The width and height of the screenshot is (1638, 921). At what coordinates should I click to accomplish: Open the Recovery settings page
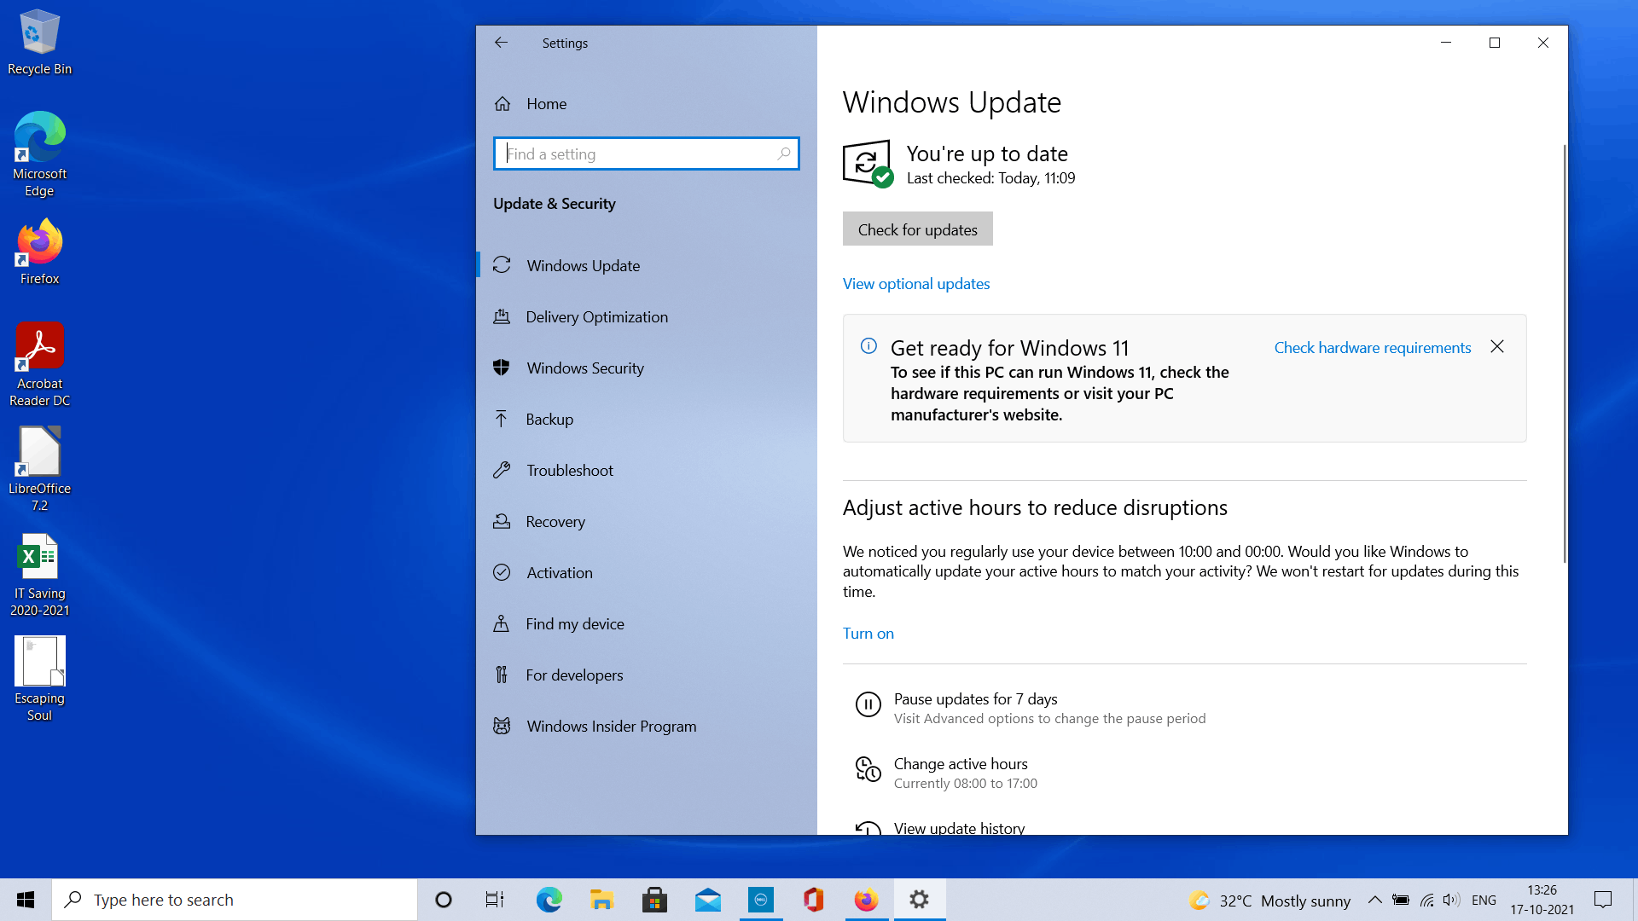coord(555,522)
